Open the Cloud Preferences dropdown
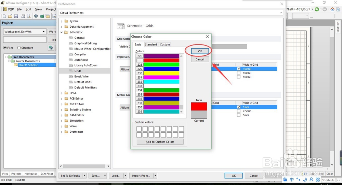The height and width of the screenshot is (185, 342). 281,13
